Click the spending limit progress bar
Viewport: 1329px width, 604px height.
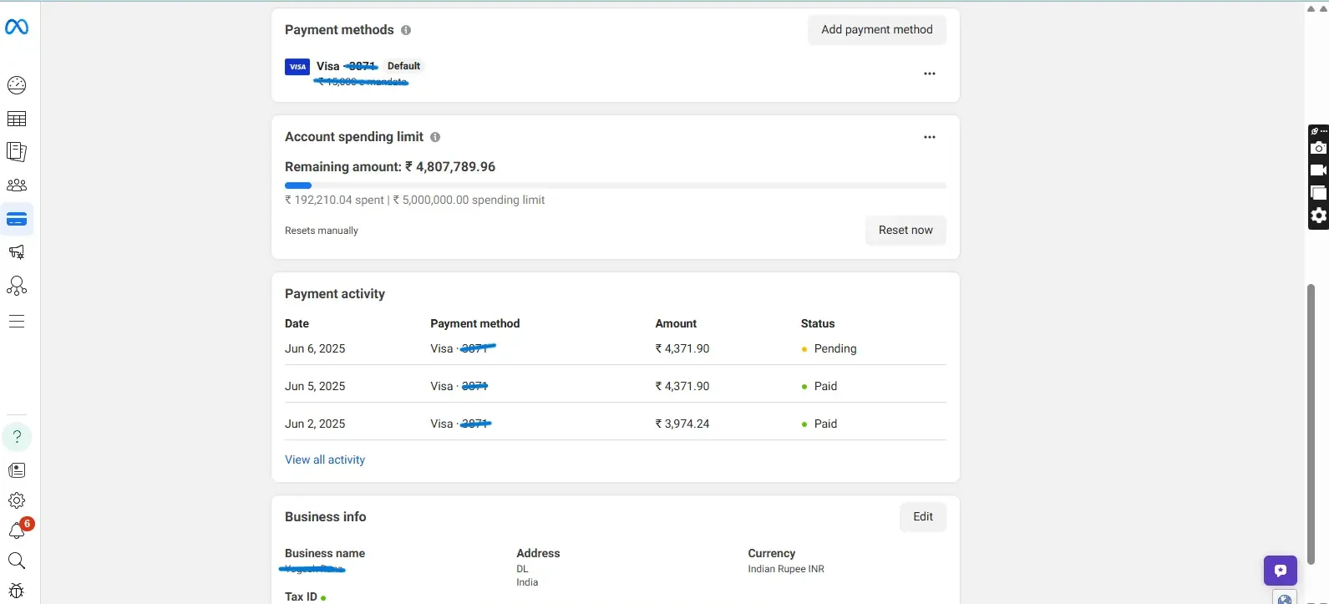click(x=615, y=185)
